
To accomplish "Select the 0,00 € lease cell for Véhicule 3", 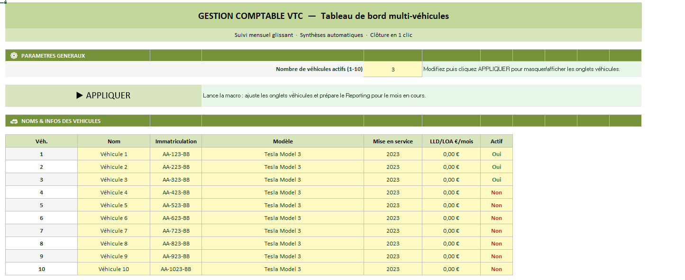I will coord(451,180).
